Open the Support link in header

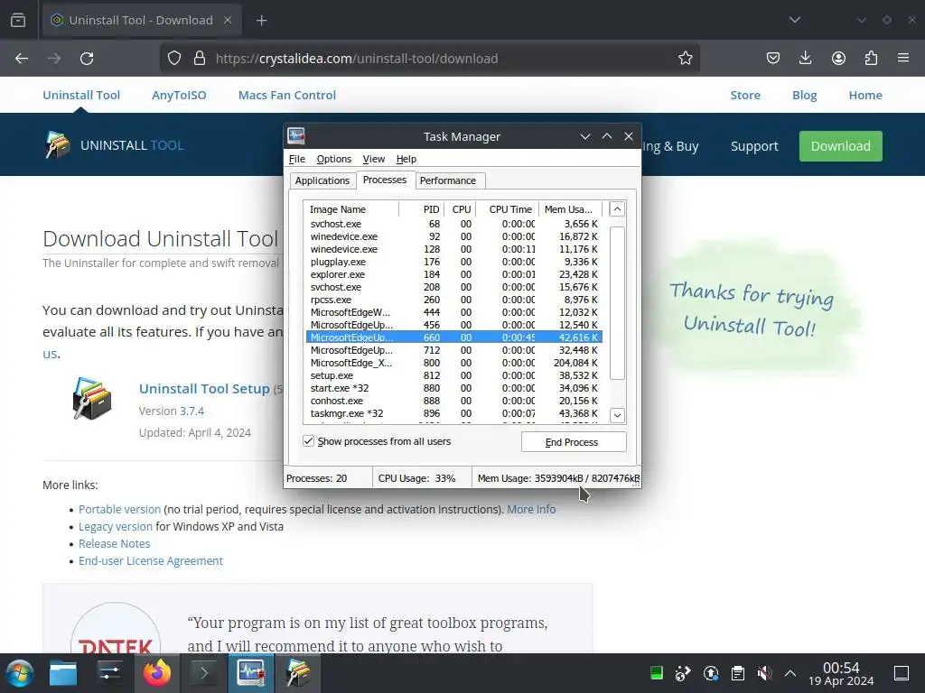754,146
